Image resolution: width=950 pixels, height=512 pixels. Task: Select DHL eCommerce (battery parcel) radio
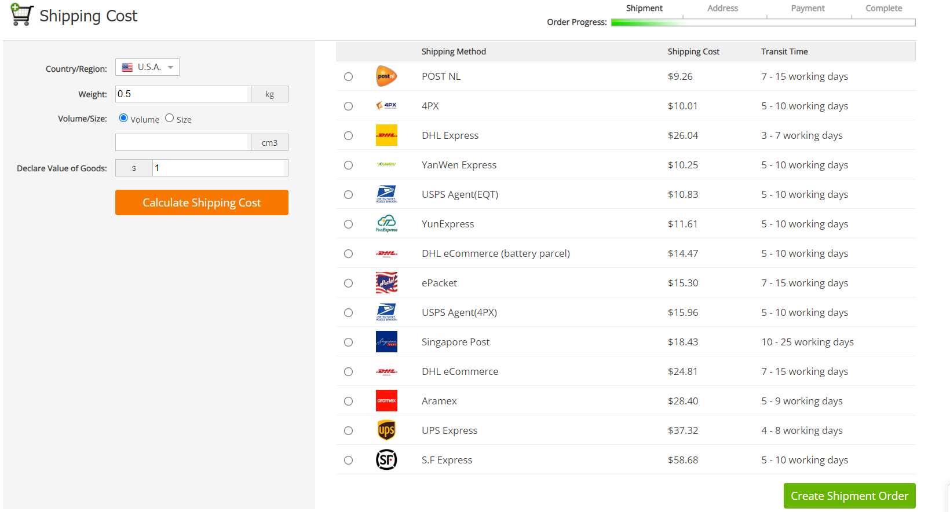(x=348, y=253)
